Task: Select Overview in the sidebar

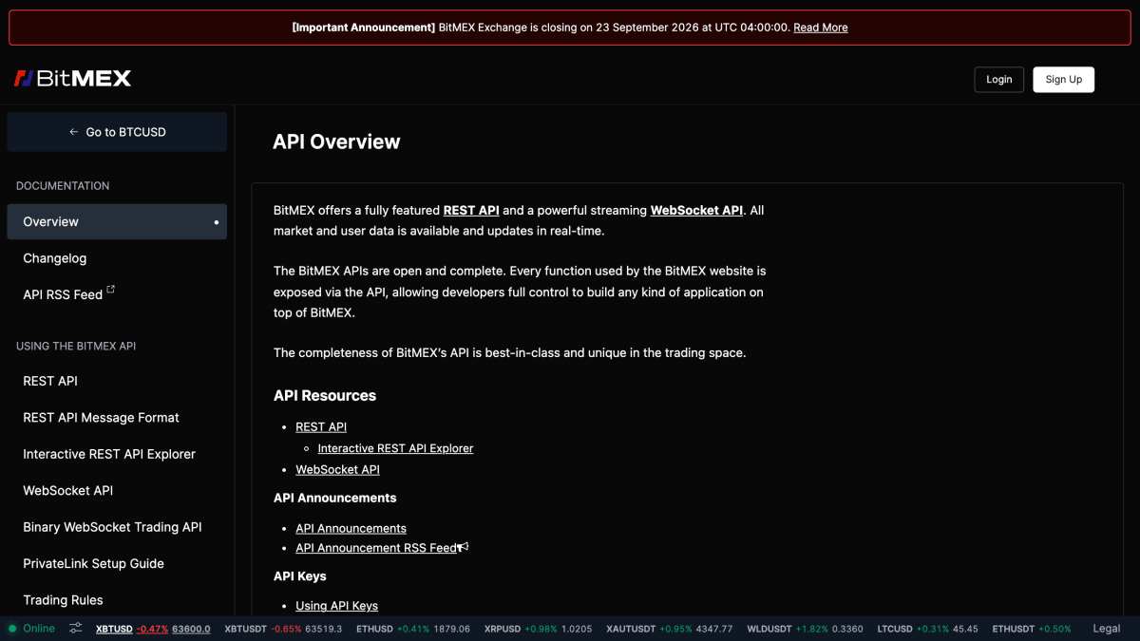Action: click(117, 221)
